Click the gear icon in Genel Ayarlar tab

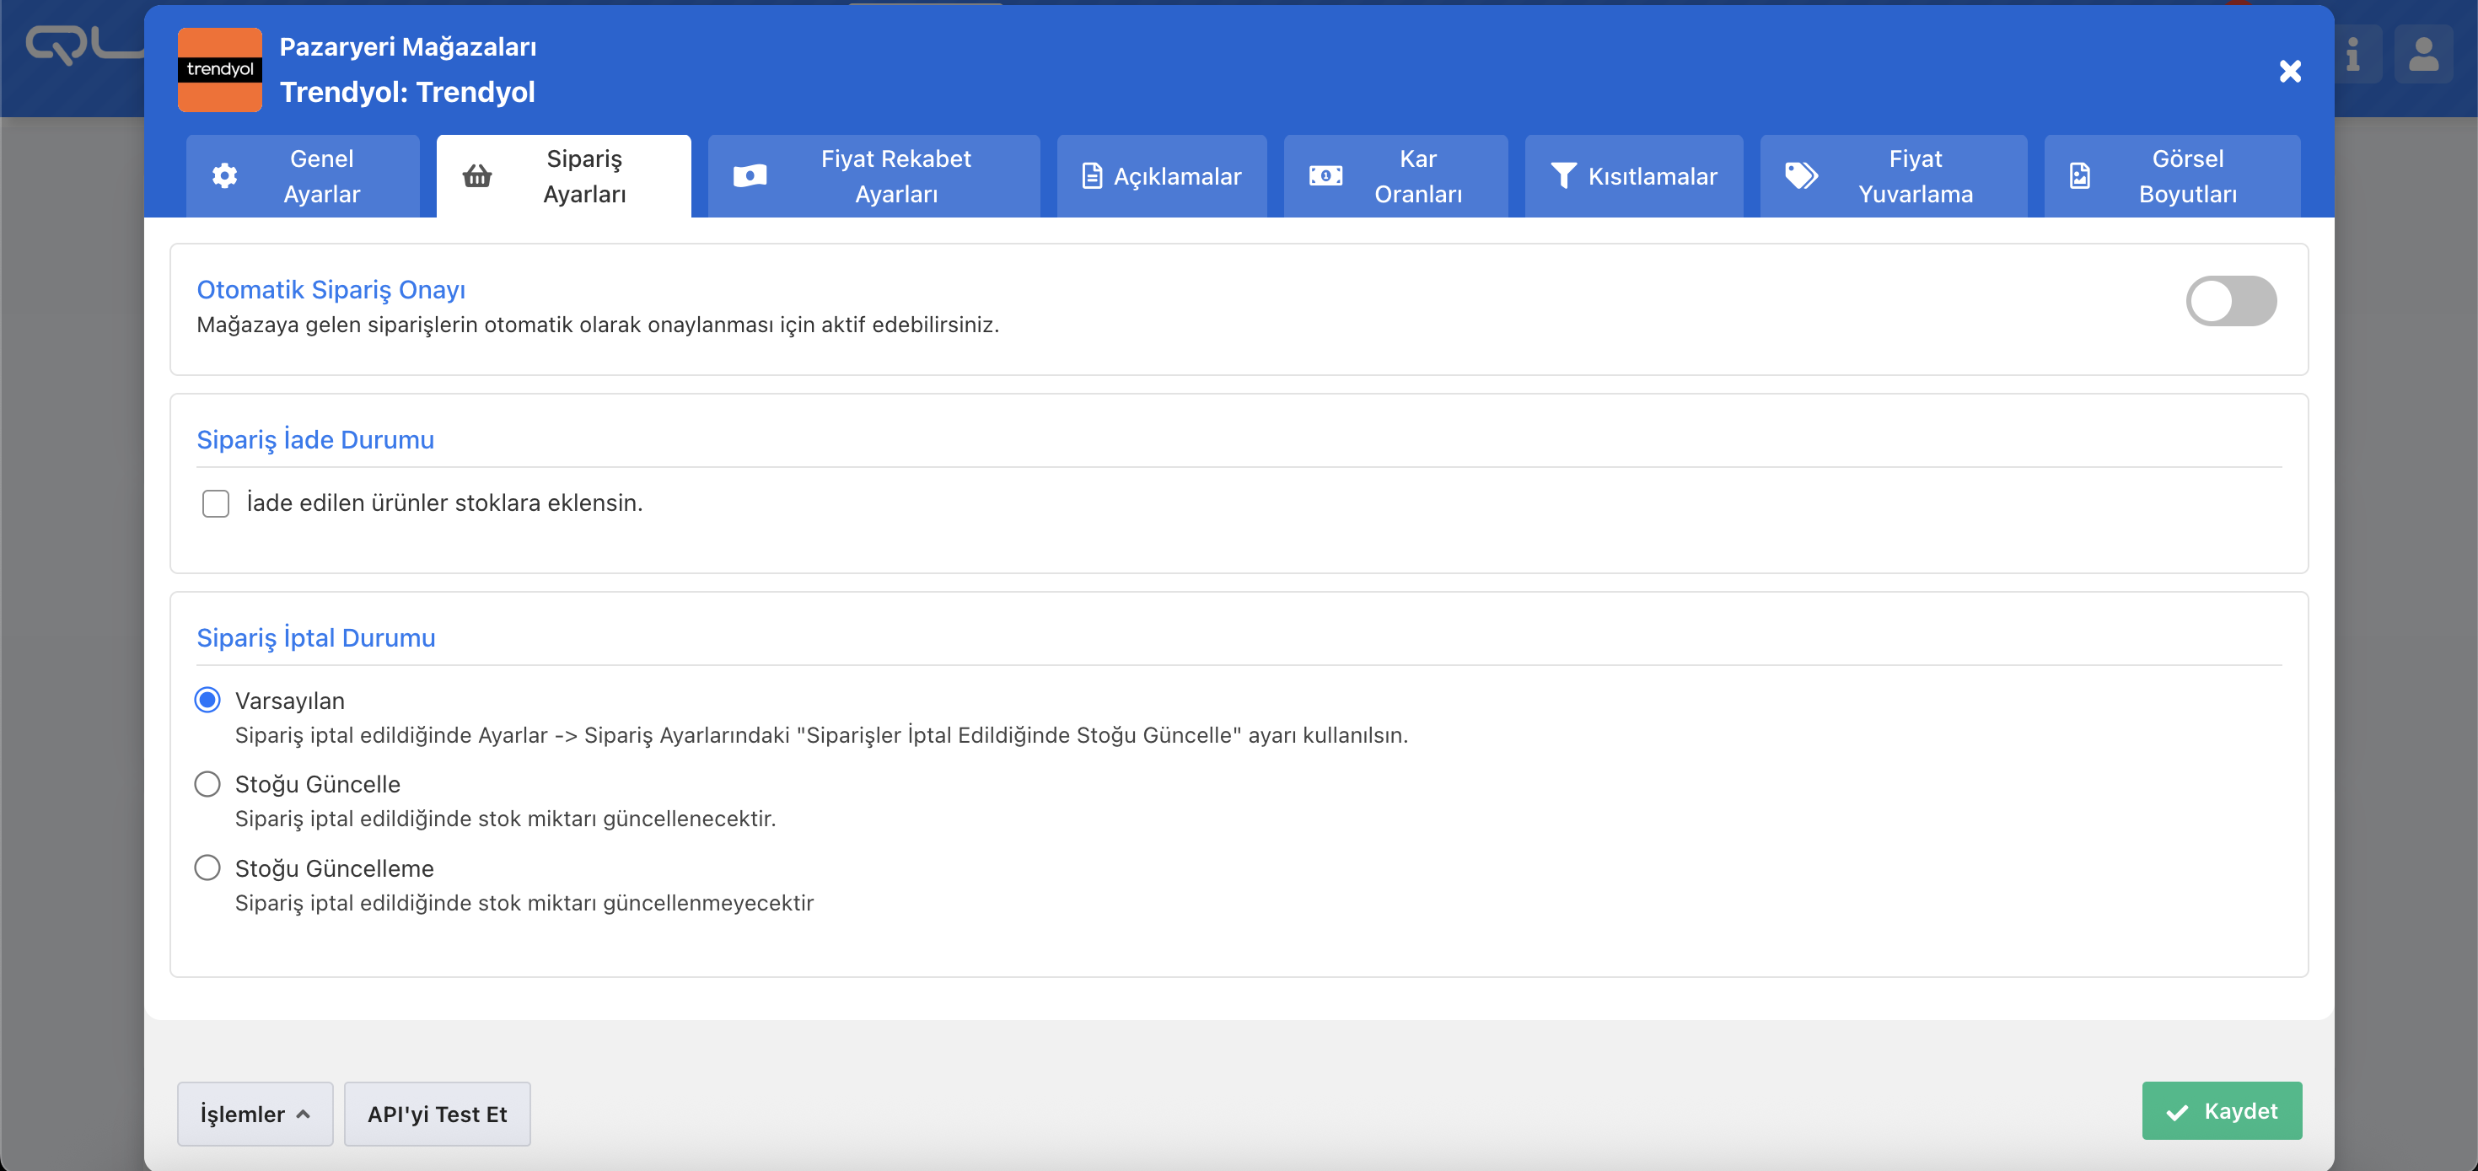224,176
